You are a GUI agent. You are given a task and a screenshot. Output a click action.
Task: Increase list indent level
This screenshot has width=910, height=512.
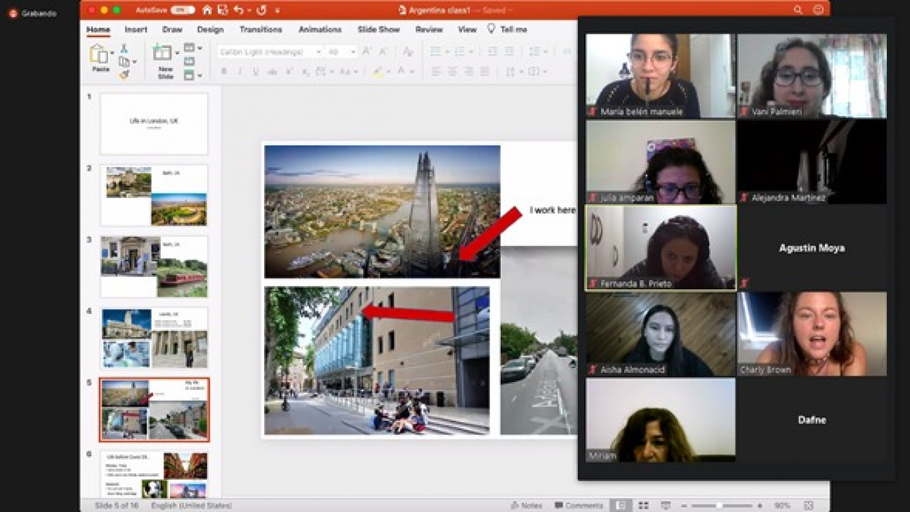coord(510,52)
